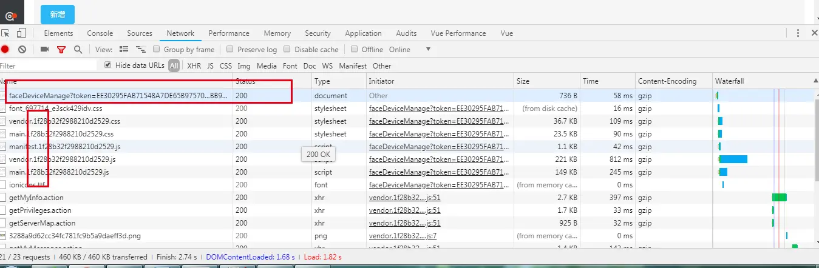This screenshot has height=268, width=819.
Task: Toggle the red filter funnel icon
Action: pos(61,50)
